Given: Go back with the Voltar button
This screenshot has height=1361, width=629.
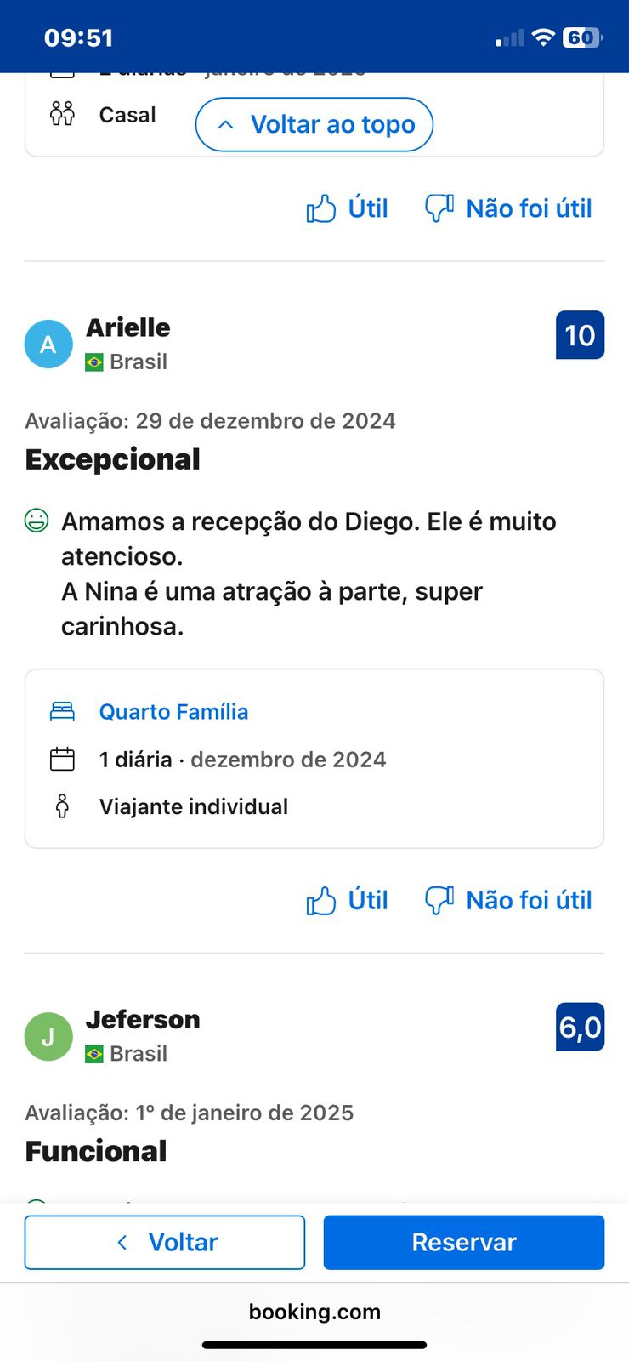Looking at the screenshot, I should (x=165, y=1242).
